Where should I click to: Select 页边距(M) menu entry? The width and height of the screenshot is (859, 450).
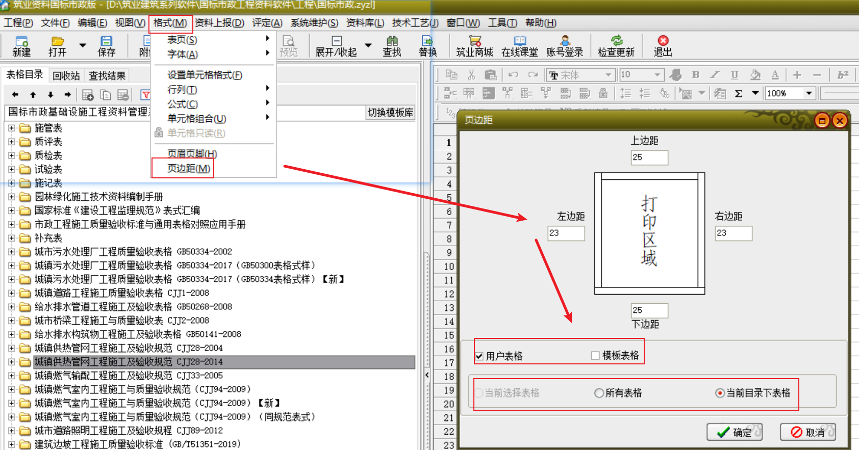click(189, 168)
